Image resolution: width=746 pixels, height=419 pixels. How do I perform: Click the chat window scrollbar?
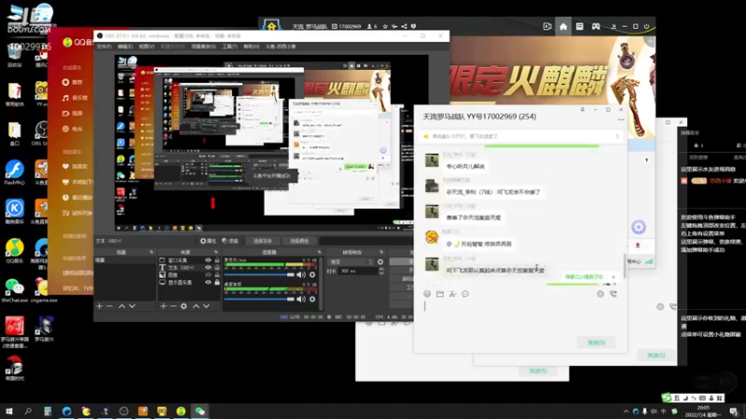625,265
